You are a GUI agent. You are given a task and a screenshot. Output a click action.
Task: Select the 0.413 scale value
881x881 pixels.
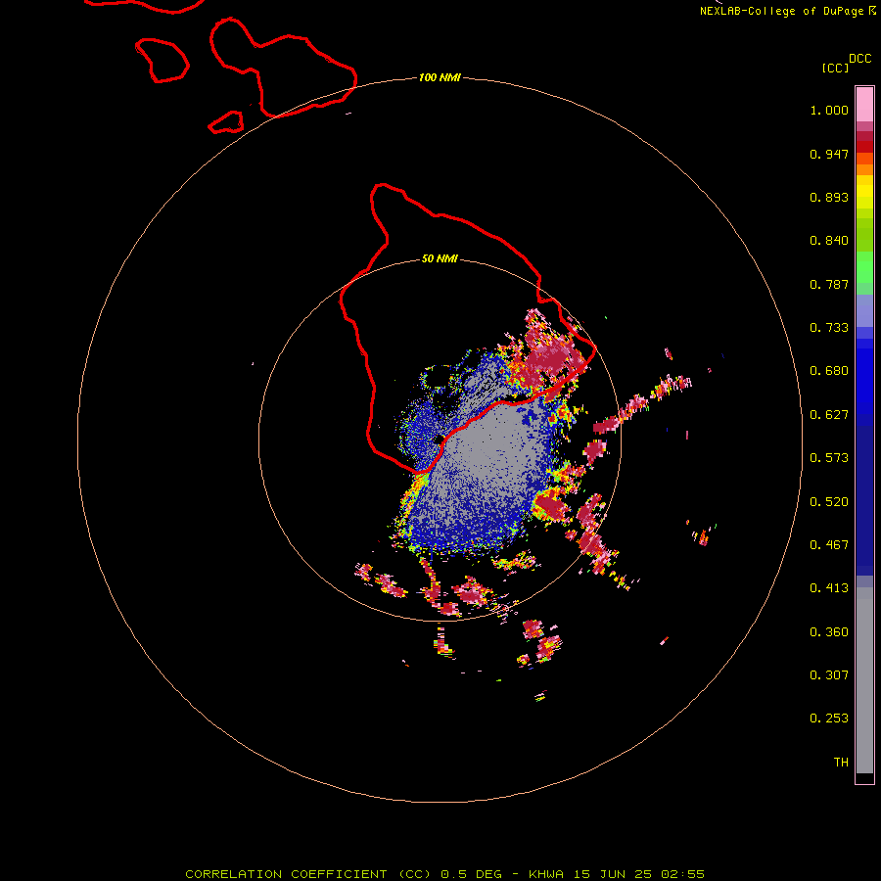(829, 588)
